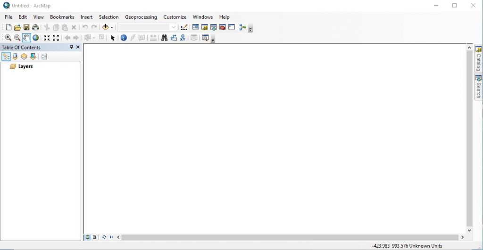Open the Insert menu
The image size is (483, 250).
click(x=87, y=17)
